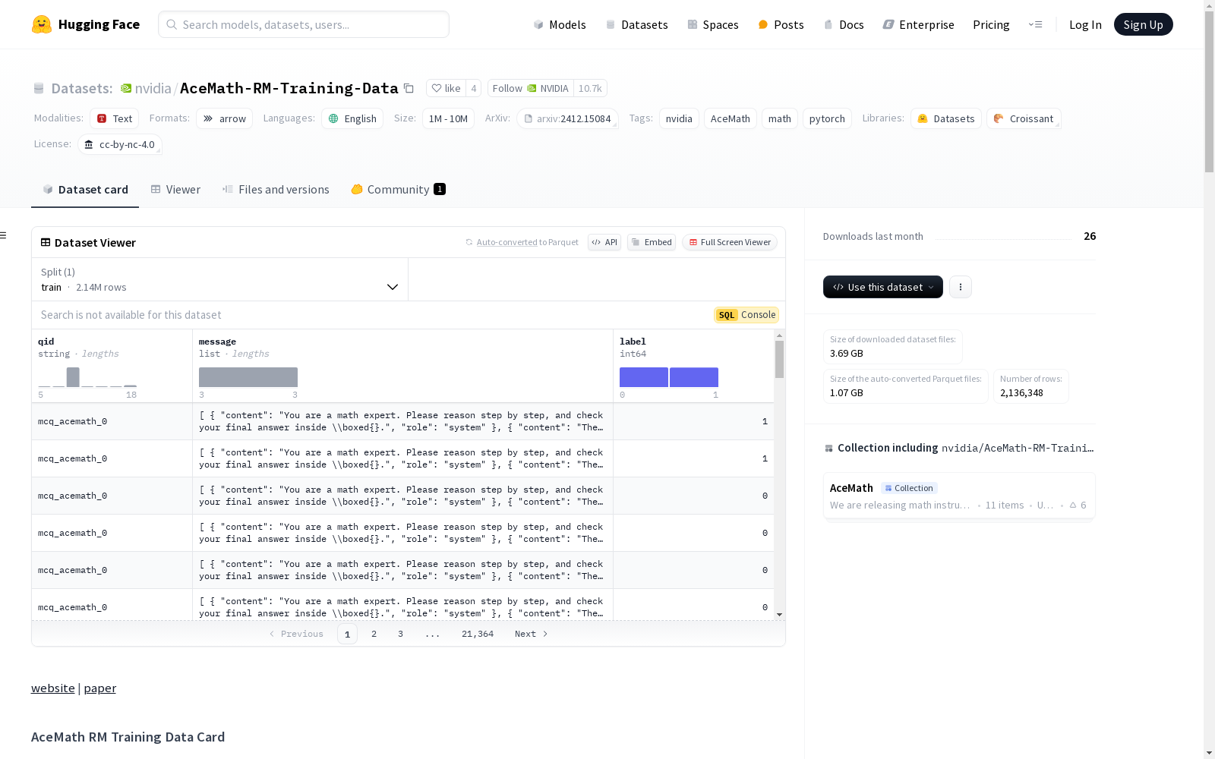Screen dimensions: 1215x759
Task: Open the like count 4
Action: click(474, 88)
